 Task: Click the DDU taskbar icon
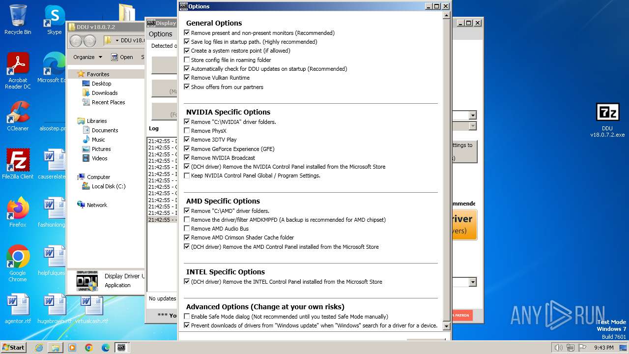coord(121,348)
